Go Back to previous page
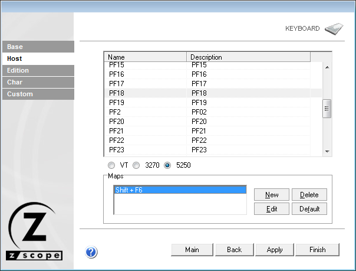This screenshot has width=356, height=271. (x=235, y=250)
